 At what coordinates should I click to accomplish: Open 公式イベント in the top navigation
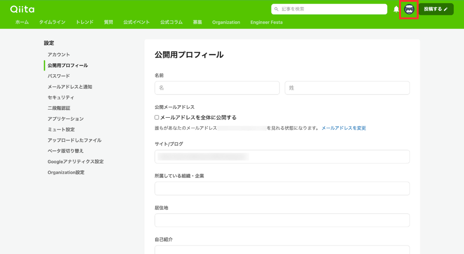click(x=136, y=22)
